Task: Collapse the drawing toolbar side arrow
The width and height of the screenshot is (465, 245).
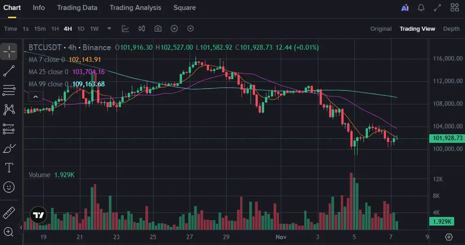Action: point(21,227)
